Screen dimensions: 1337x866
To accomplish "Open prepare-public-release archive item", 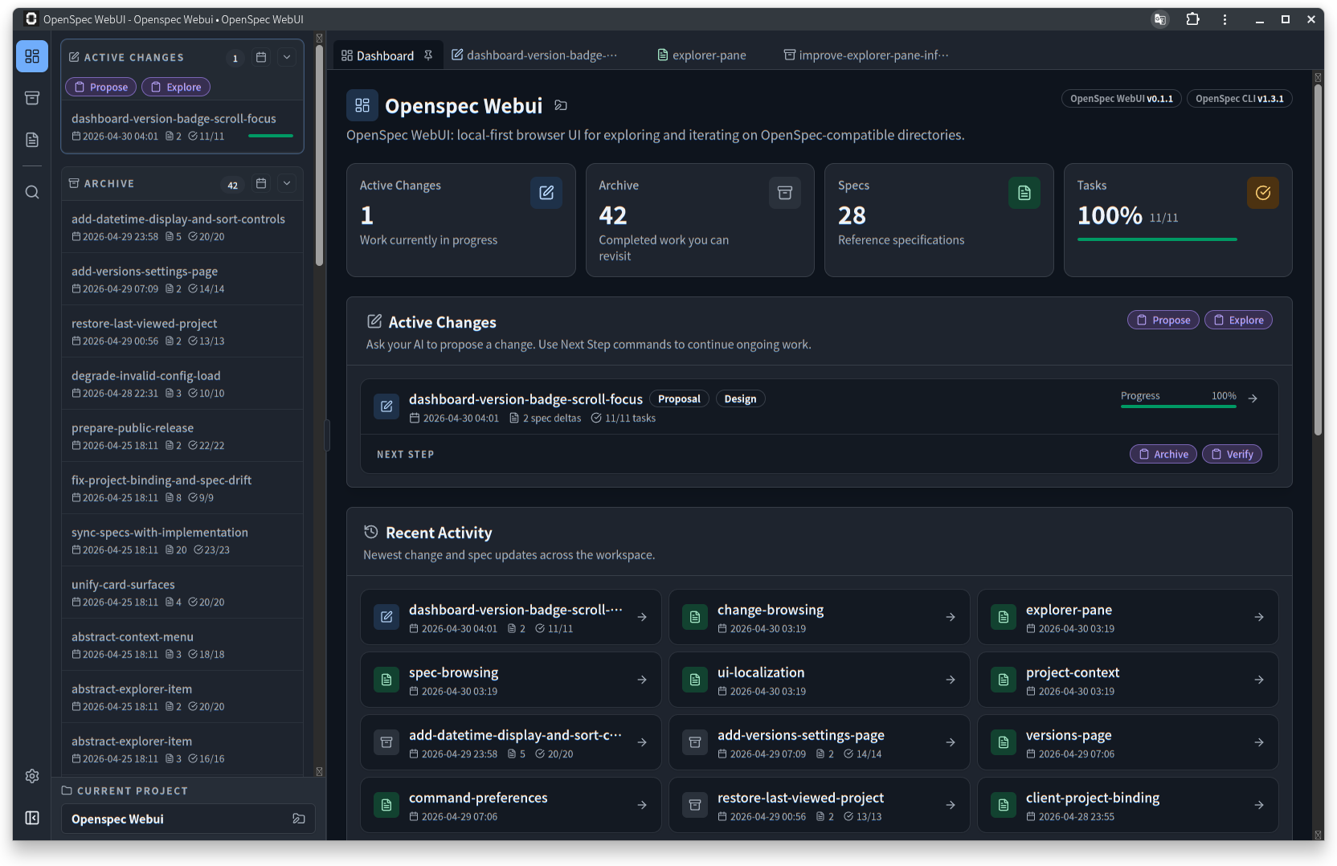I will point(182,435).
